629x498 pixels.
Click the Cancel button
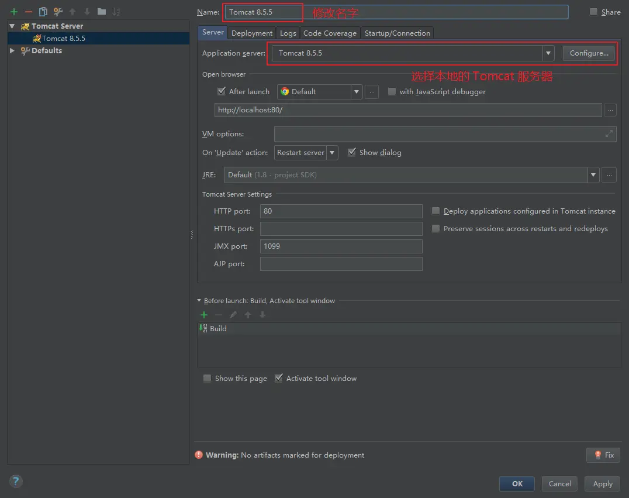559,483
